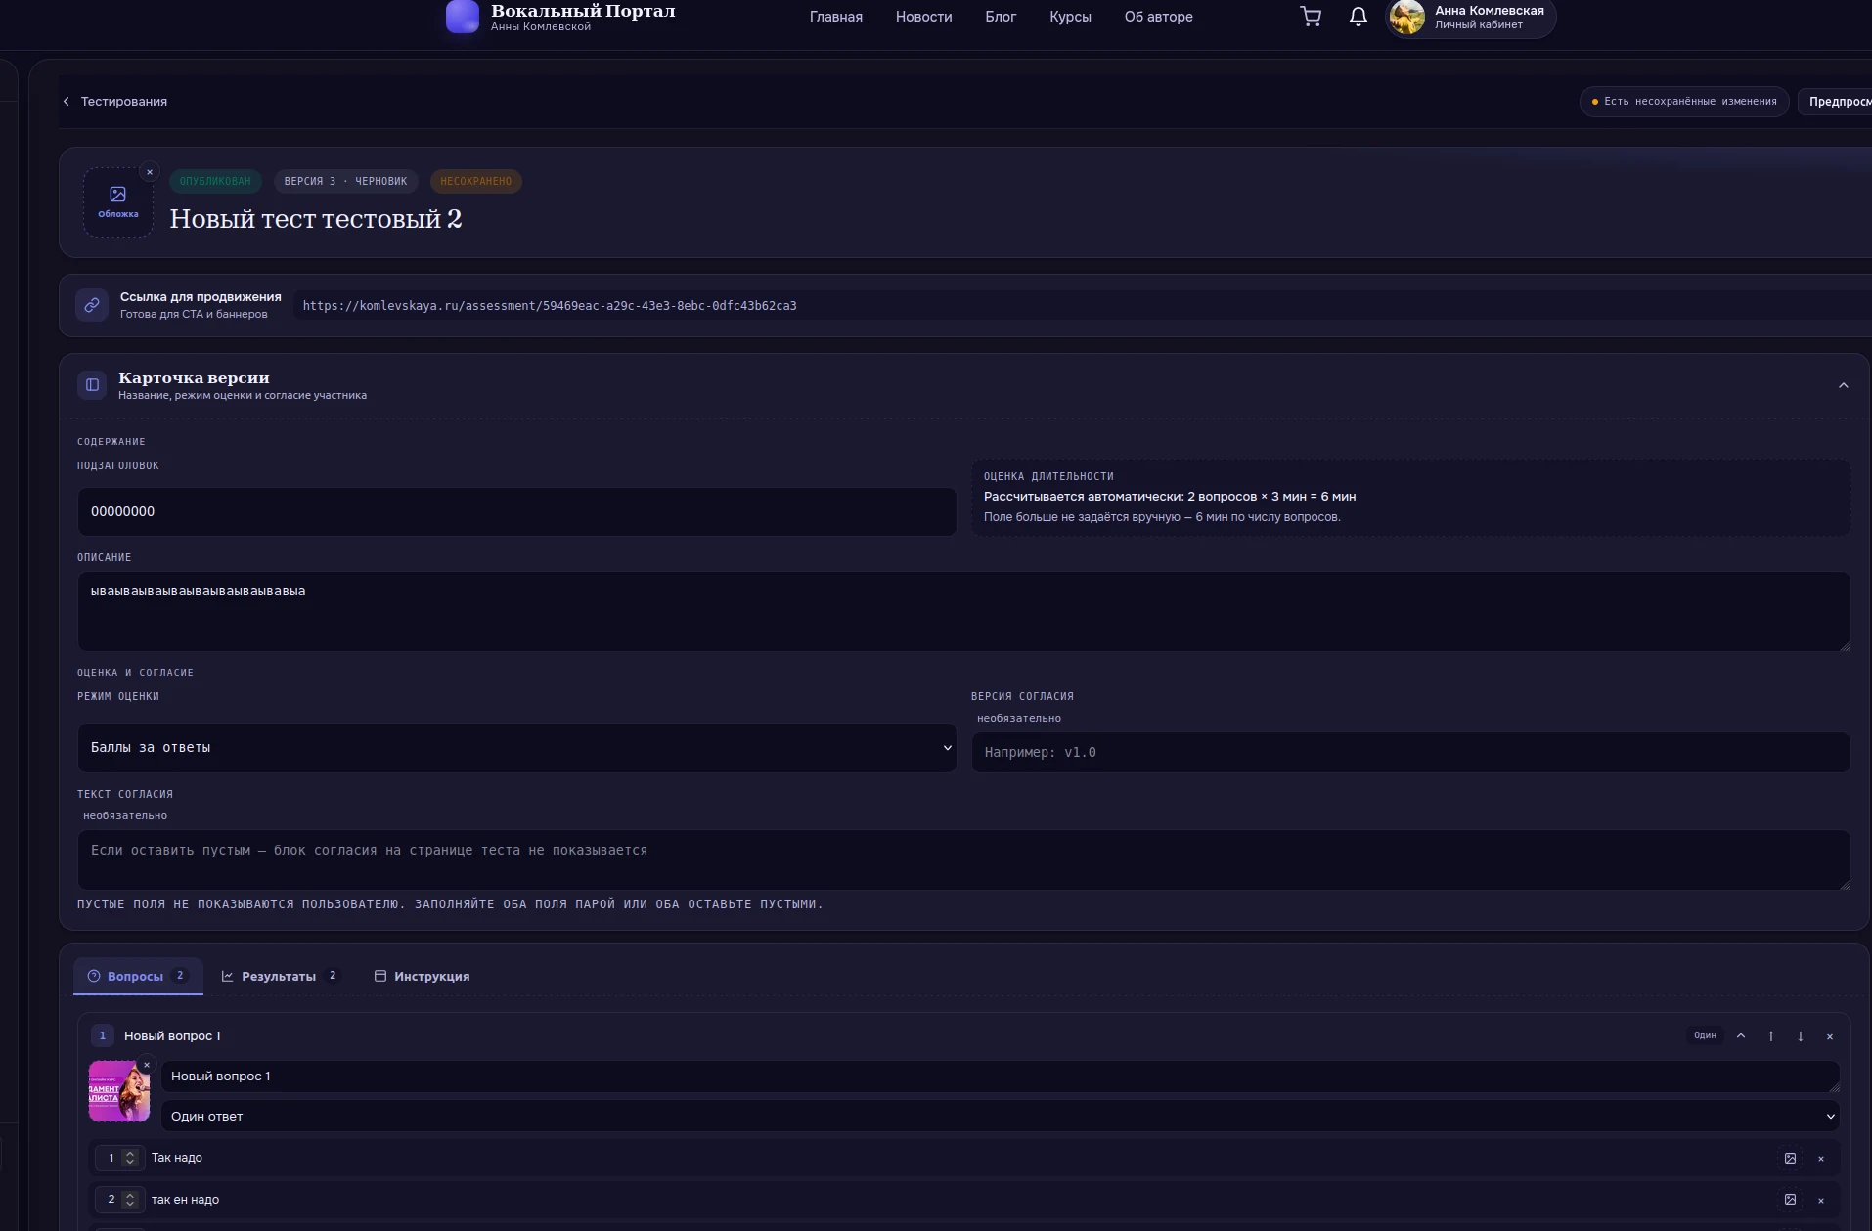Open 'Один ответ' question type dropdown

[x=1000, y=1116]
